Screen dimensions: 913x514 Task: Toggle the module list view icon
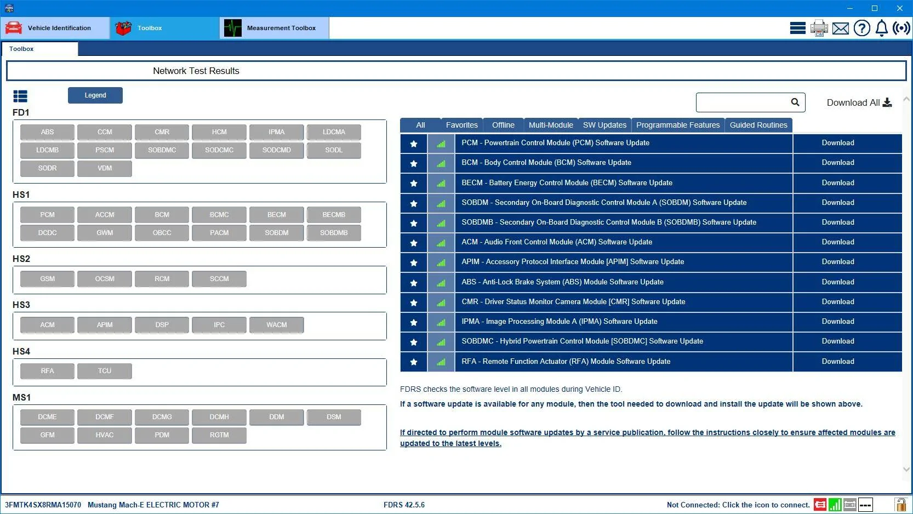click(20, 96)
